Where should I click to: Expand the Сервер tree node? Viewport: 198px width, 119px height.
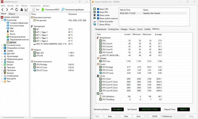pos(2,51)
